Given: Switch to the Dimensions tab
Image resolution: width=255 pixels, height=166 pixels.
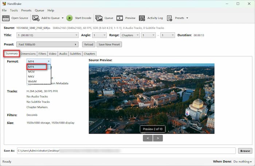Looking at the screenshot, I should [28, 54].
